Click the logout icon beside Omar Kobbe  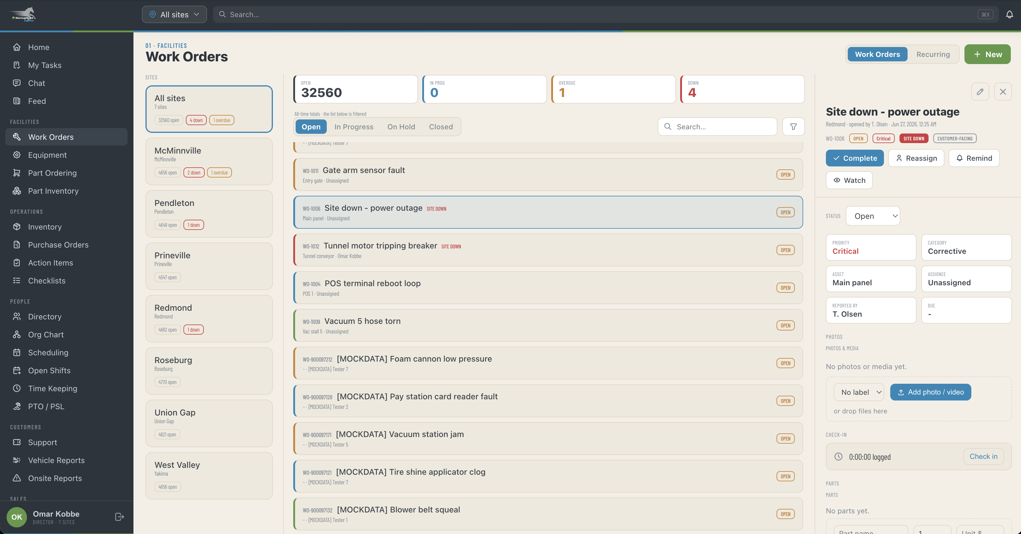[119, 517]
